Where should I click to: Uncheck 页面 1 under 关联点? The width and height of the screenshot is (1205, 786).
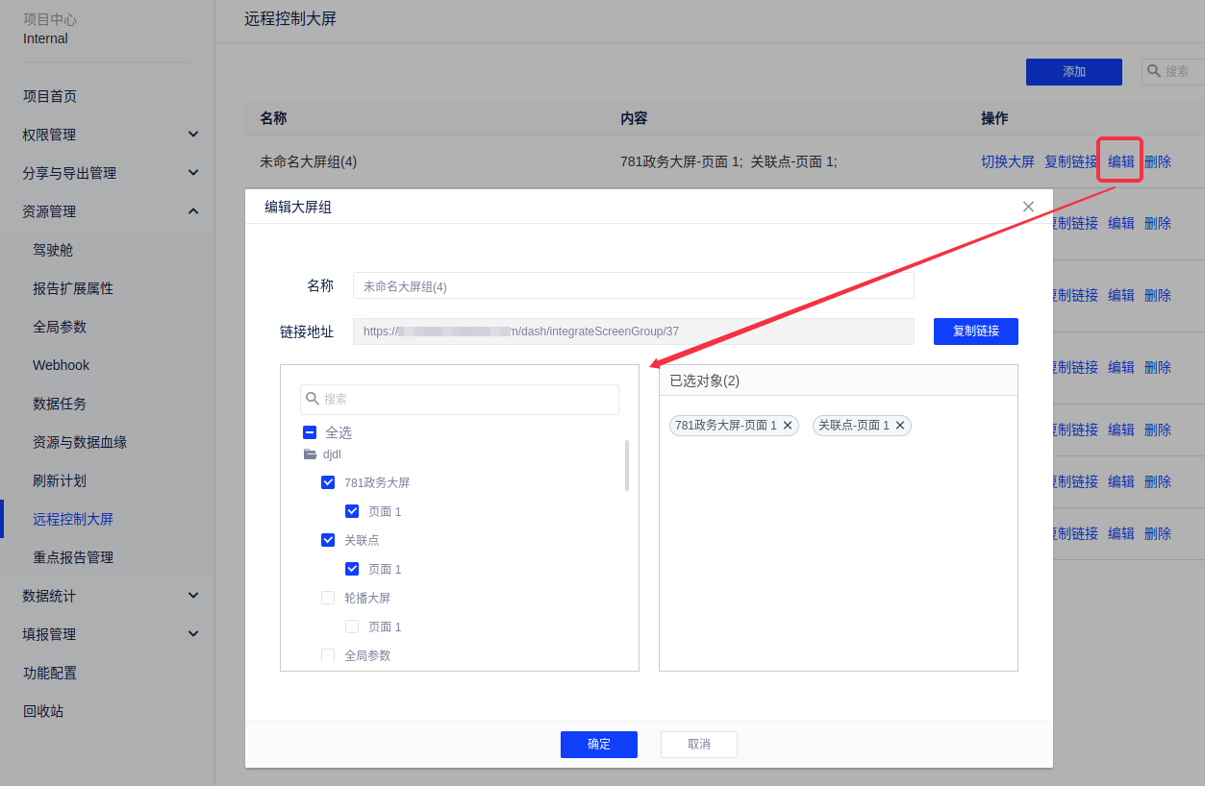pyautogui.click(x=352, y=569)
